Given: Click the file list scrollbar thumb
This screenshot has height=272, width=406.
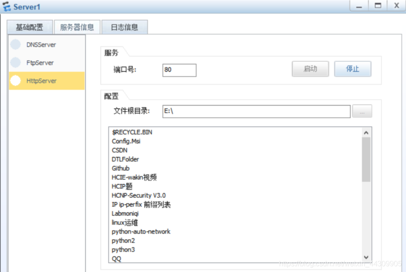Looking at the screenshot, I should point(366,159).
